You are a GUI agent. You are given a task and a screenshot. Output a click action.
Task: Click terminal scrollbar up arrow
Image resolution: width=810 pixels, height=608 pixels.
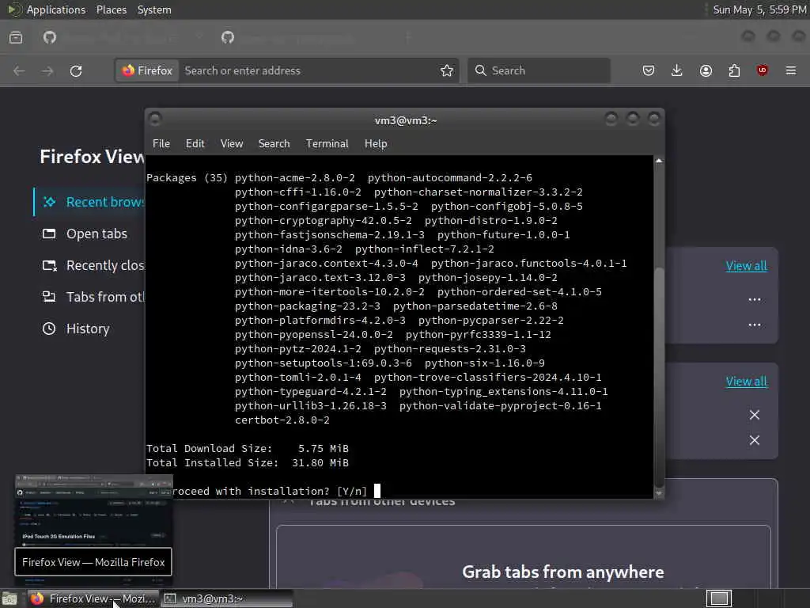point(659,161)
